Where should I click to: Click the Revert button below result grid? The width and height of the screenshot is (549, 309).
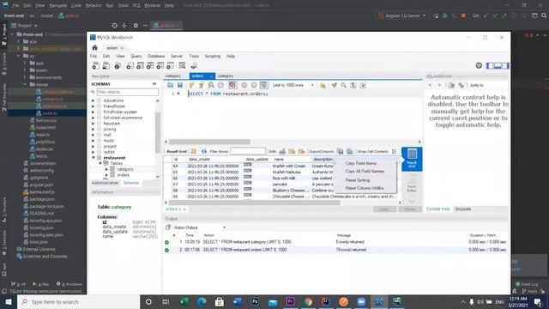(410, 209)
